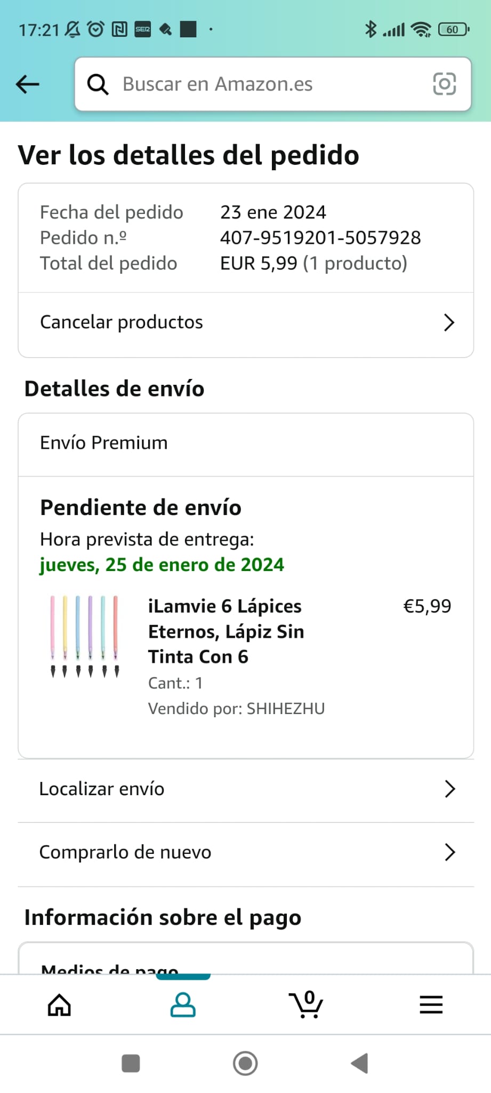Tap Comprarlo de nuevo link
Viewport: 491px width, 1093px height.
pos(125,852)
